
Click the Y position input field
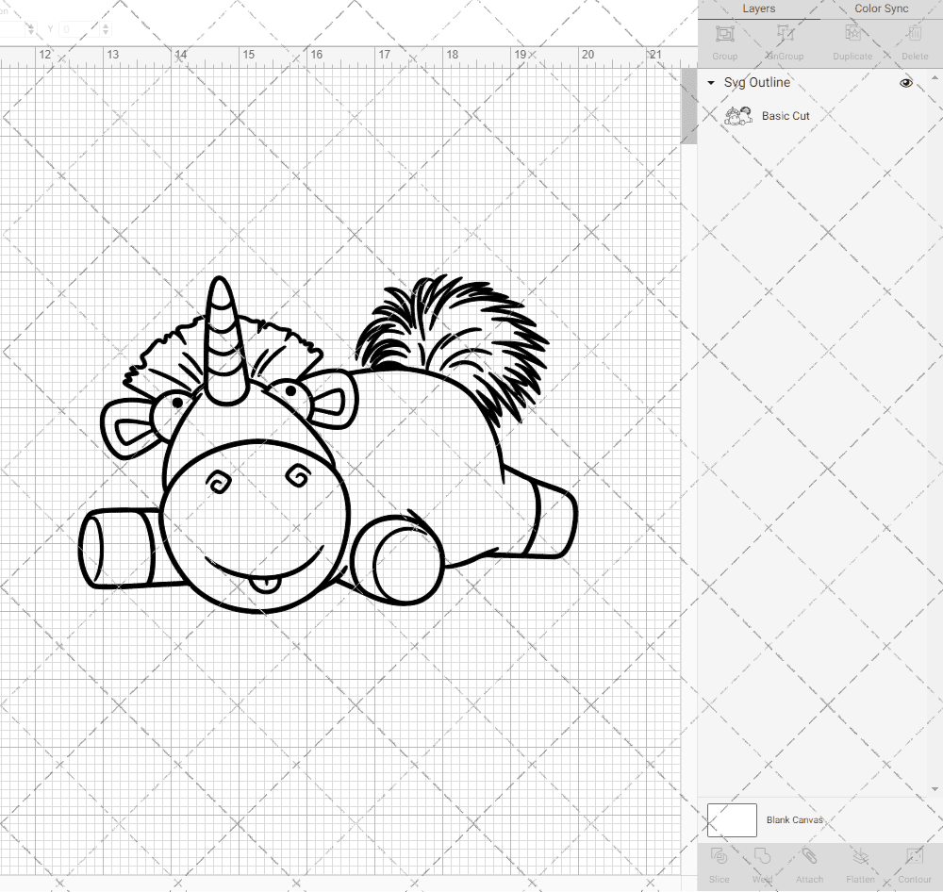pos(79,29)
